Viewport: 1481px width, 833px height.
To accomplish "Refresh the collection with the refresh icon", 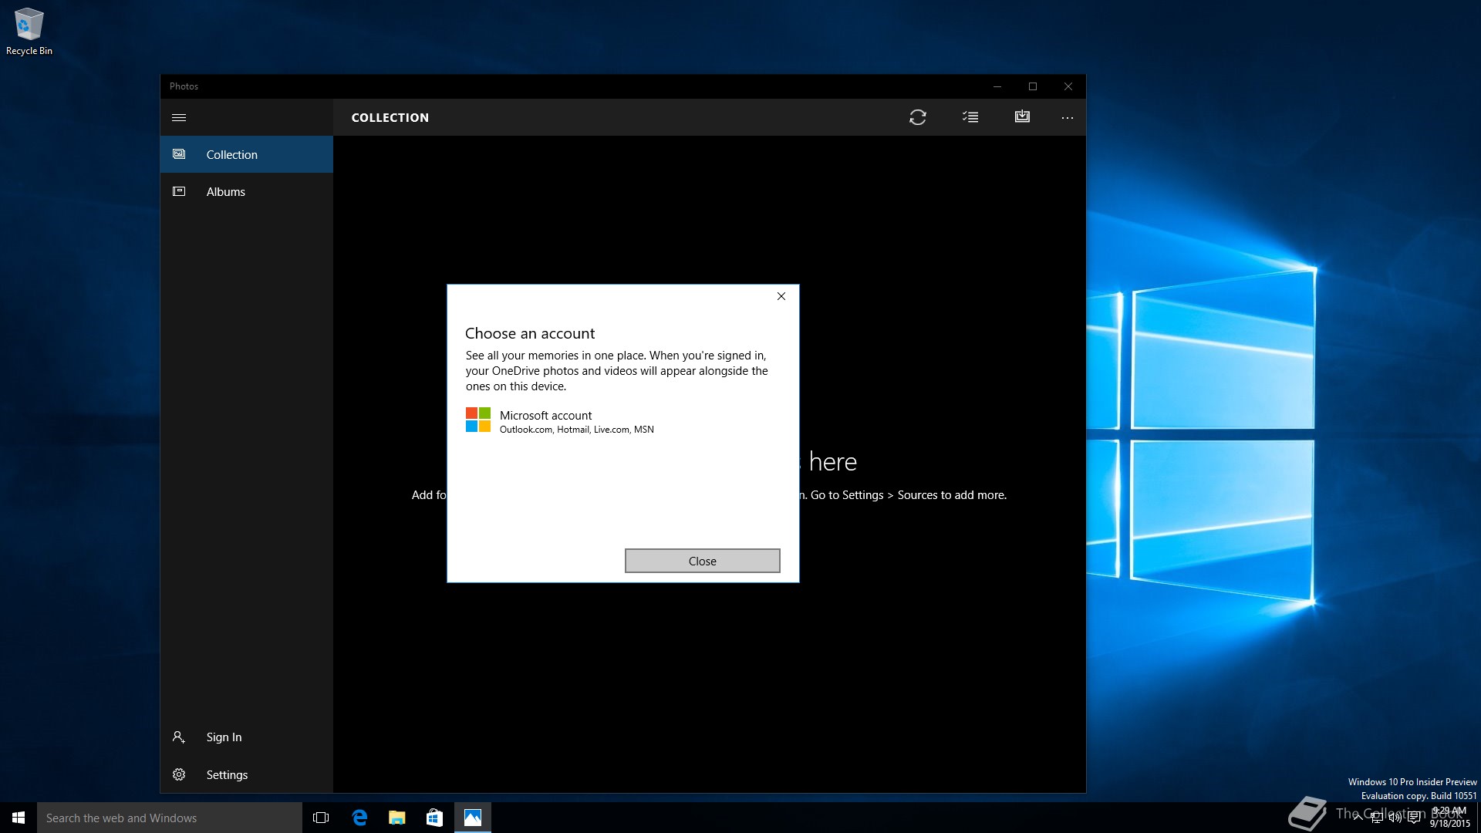I will click(917, 117).
